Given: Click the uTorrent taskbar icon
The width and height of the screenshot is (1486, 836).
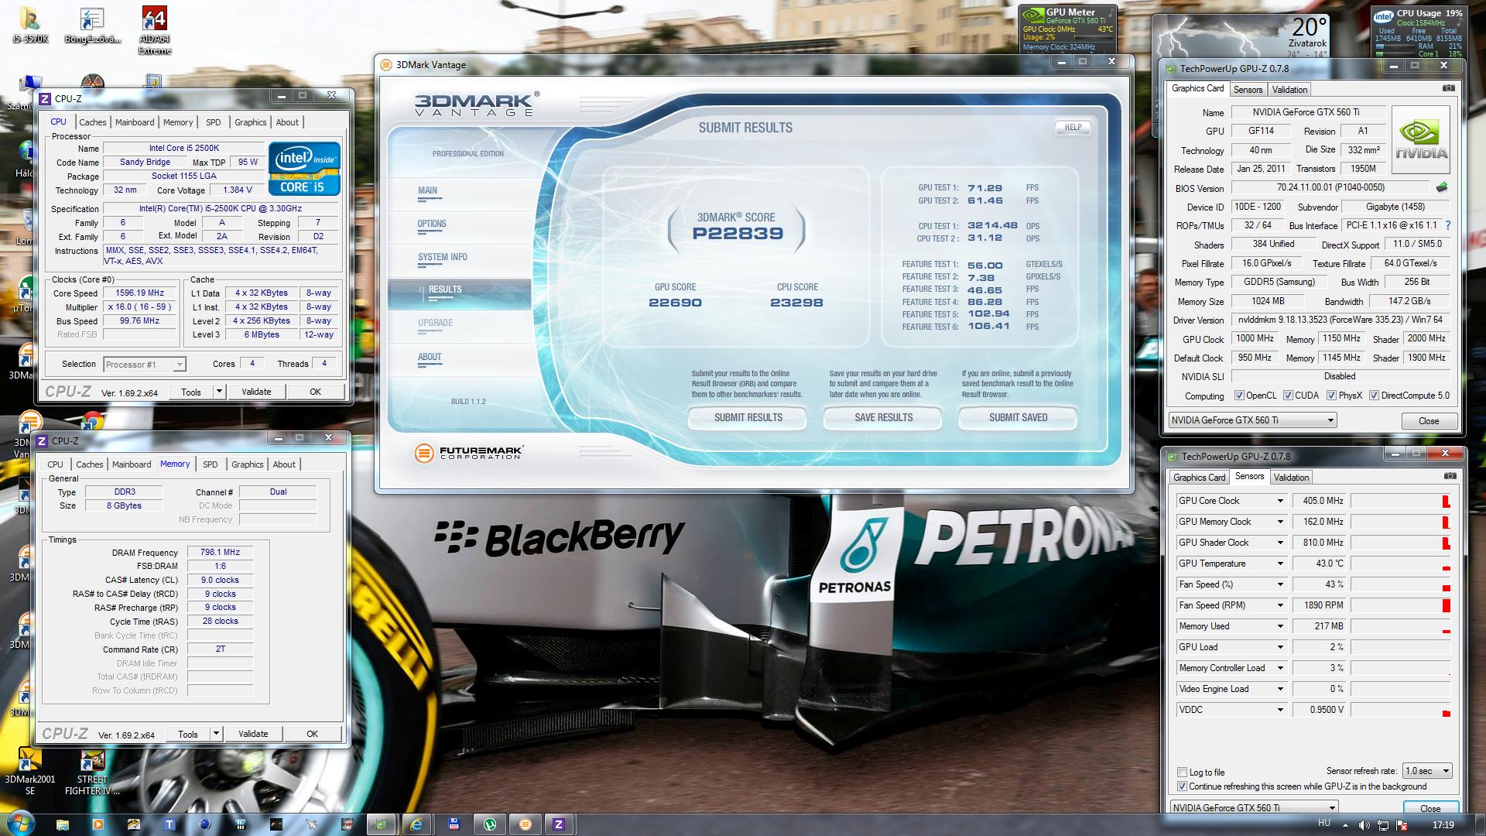Looking at the screenshot, I should [x=490, y=824].
